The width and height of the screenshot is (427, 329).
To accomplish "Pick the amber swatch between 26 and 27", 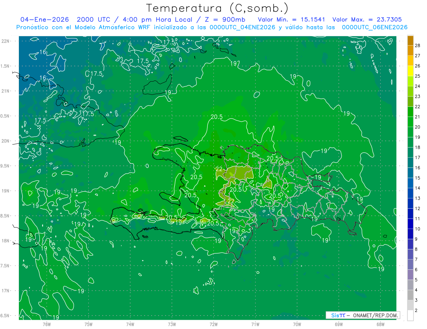I will pyautogui.click(x=411, y=61).
